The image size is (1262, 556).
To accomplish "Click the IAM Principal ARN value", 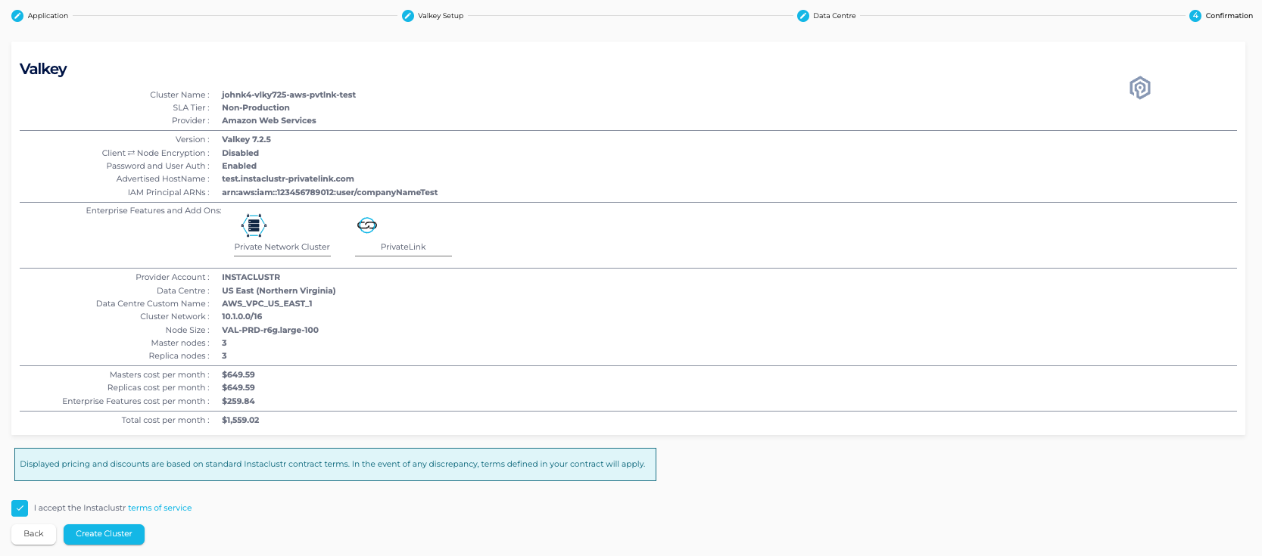I will click(329, 193).
